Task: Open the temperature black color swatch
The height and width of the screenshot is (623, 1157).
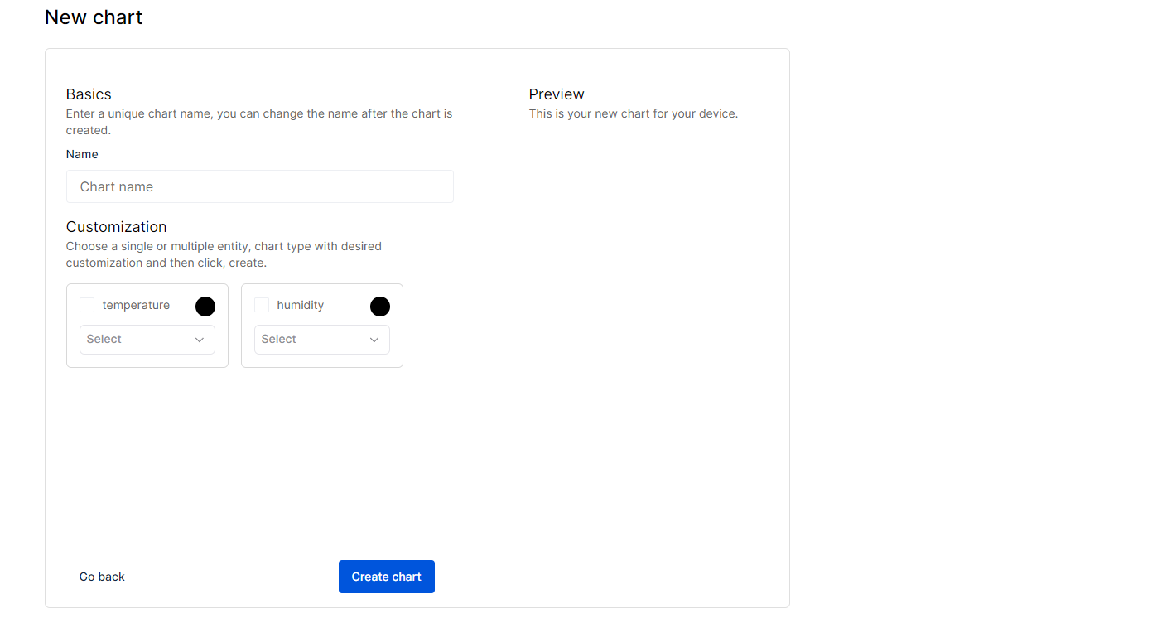Action: (205, 307)
